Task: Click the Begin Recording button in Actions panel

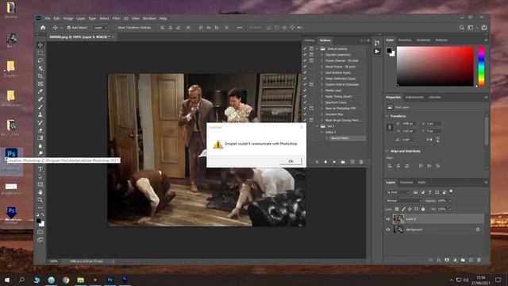Action: tap(325, 162)
